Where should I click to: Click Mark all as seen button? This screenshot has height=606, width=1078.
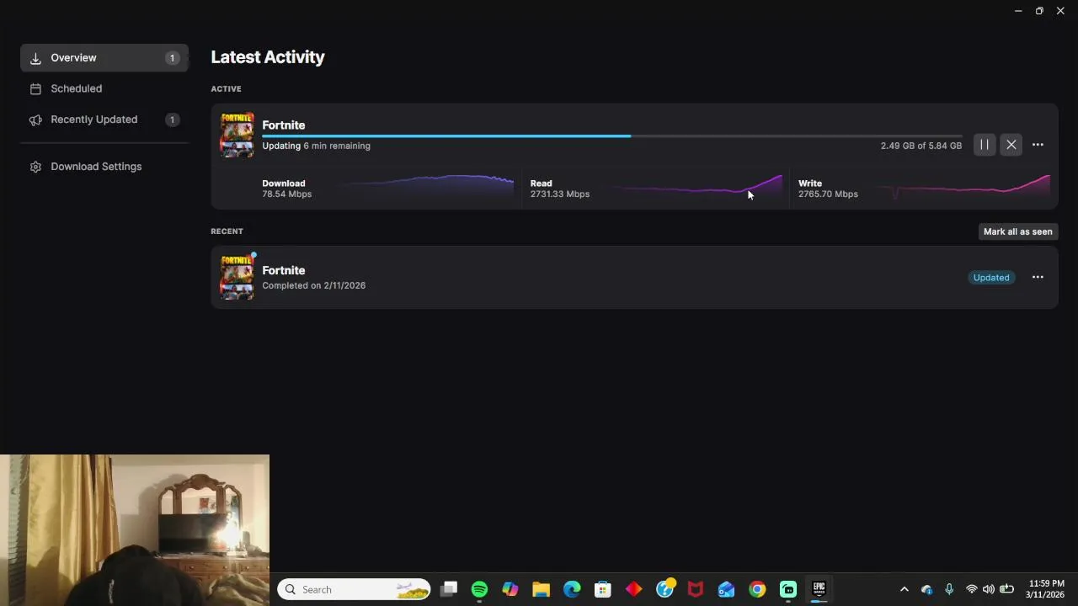click(x=1017, y=231)
